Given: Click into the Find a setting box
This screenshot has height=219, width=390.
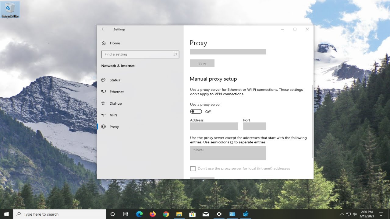Looking at the screenshot, I should pos(140,54).
